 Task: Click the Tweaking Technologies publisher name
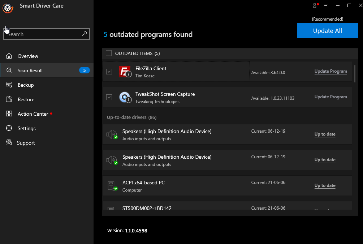(157, 102)
